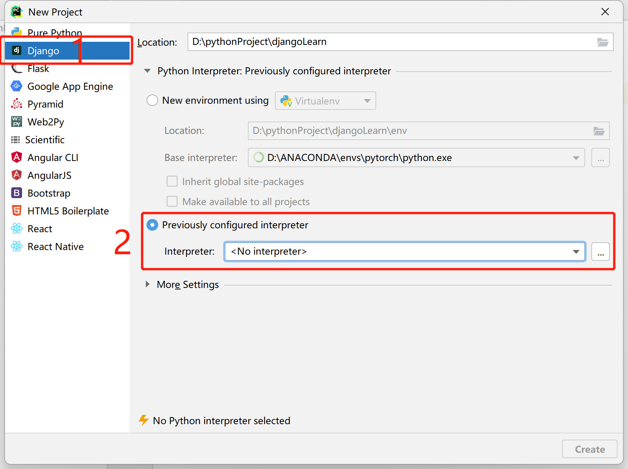The height and width of the screenshot is (469, 628).
Task: Browse folder for environment Location
Action: pos(599,131)
